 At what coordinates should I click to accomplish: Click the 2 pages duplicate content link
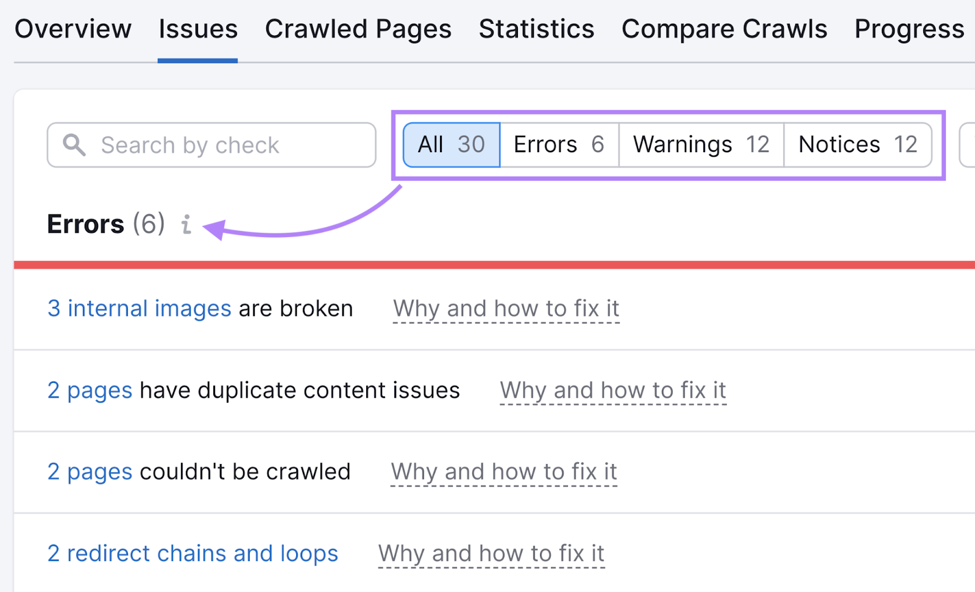pos(90,390)
